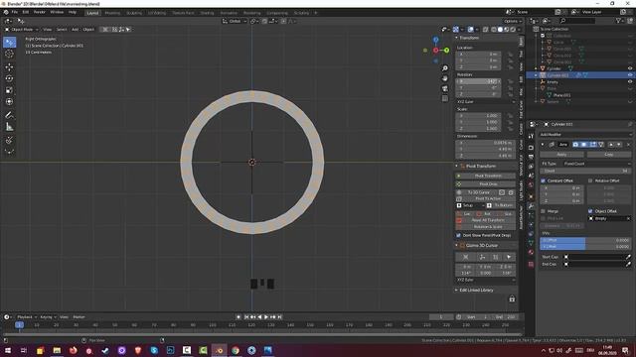
Task: Copy the Array modifier
Action: [609, 155]
